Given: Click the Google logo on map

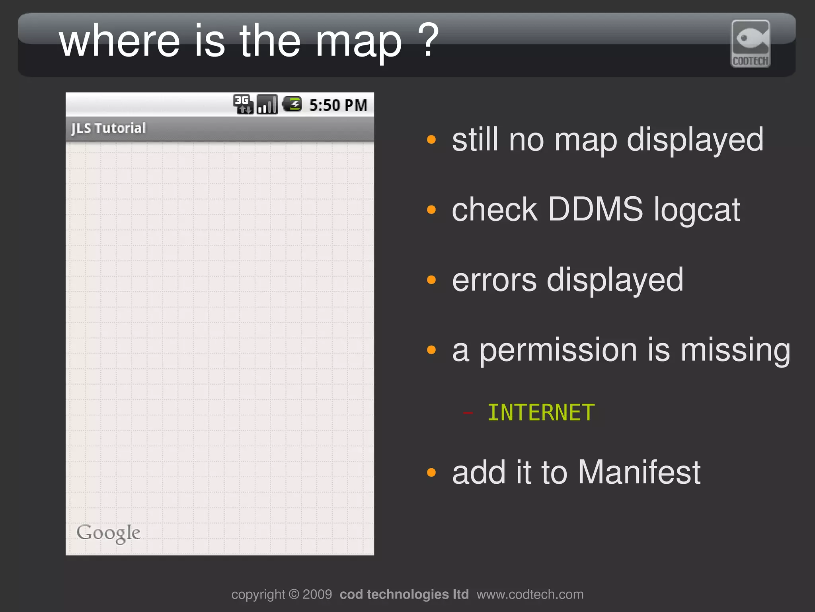Looking at the screenshot, I should point(108,533).
